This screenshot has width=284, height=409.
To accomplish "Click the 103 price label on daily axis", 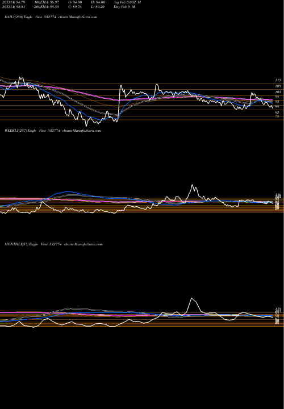I will 278,92.
